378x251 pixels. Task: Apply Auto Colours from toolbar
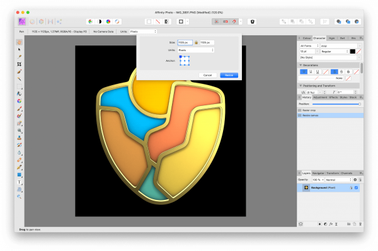coord(108,21)
